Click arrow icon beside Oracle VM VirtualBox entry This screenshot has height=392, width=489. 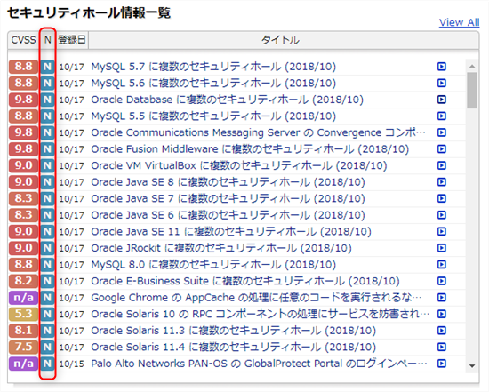click(x=441, y=165)
